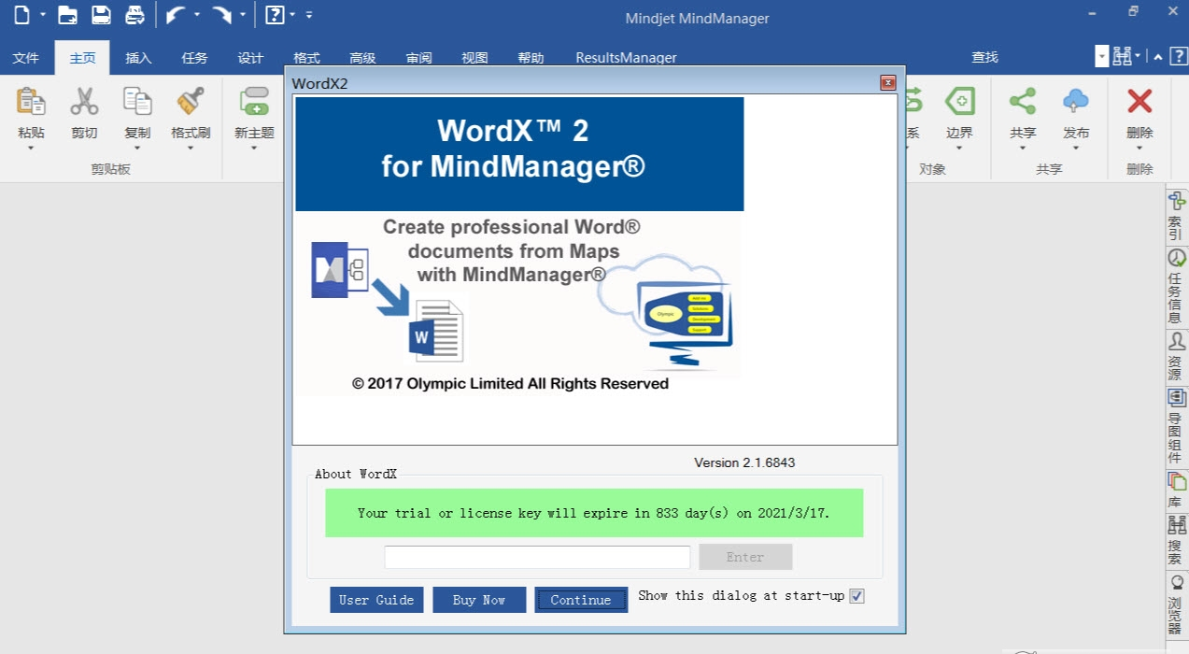The image size is (1189, 654).
Task: Click the Open folder icon in title bar
Action: (x=67, y=14)
